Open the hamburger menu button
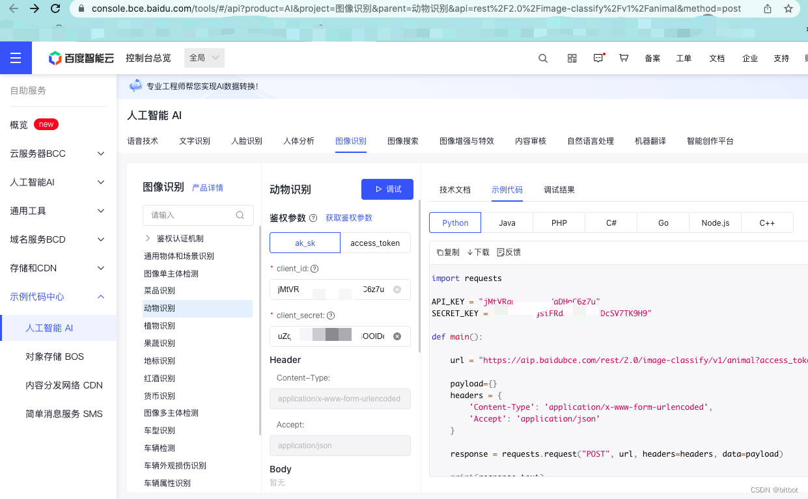This screenshot has height=499, width=808. (x=16, y=59)
